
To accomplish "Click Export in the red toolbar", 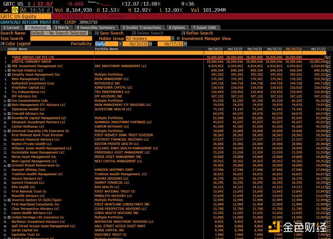I will tap(73, 16).
